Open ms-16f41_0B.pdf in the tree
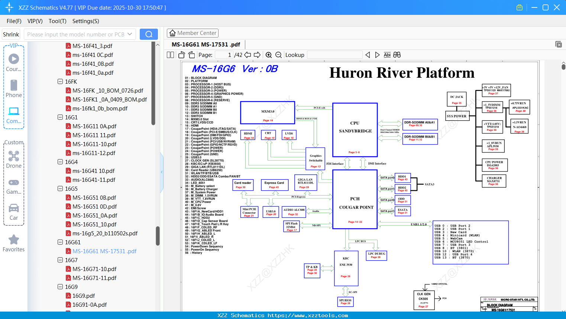Screen dimensions: 566x319 pos(93,64)
